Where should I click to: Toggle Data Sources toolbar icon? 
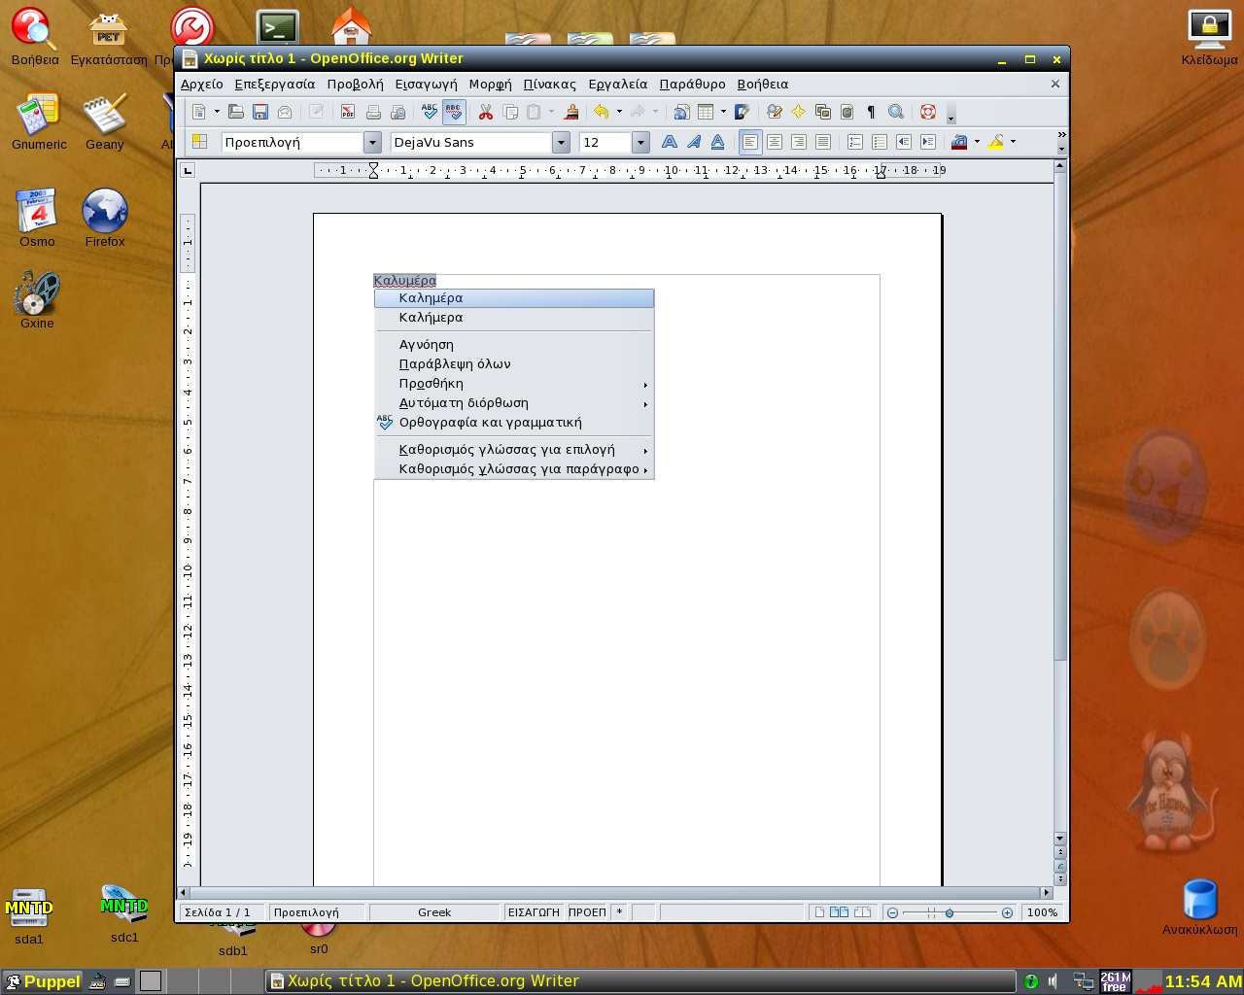pyautogui.click(x=847, y=112)
